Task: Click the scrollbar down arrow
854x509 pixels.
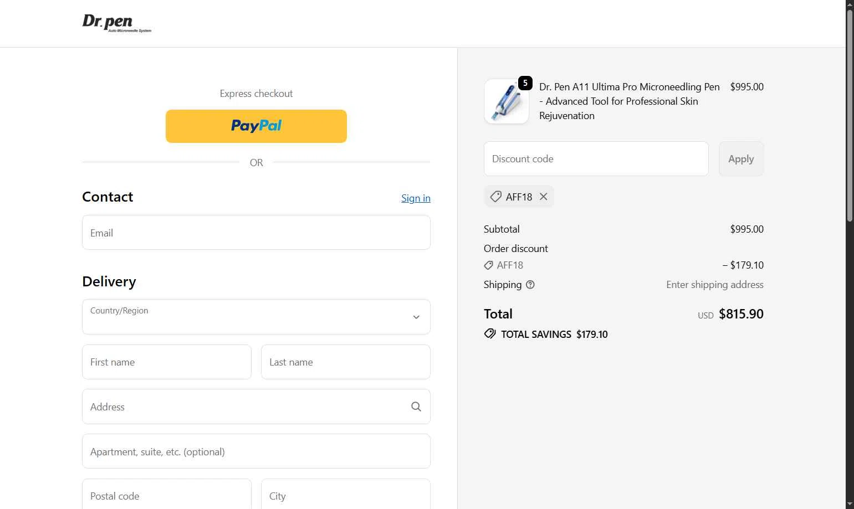Action: tap(850, 504)
